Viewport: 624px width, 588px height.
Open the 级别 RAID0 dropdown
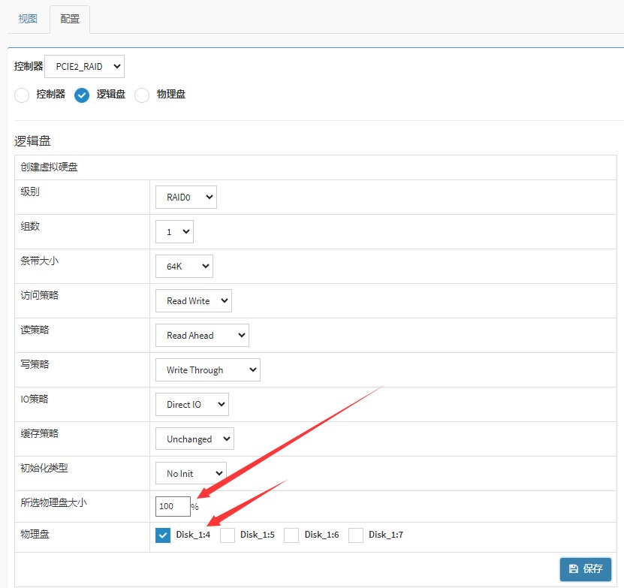tap(185, 198)
